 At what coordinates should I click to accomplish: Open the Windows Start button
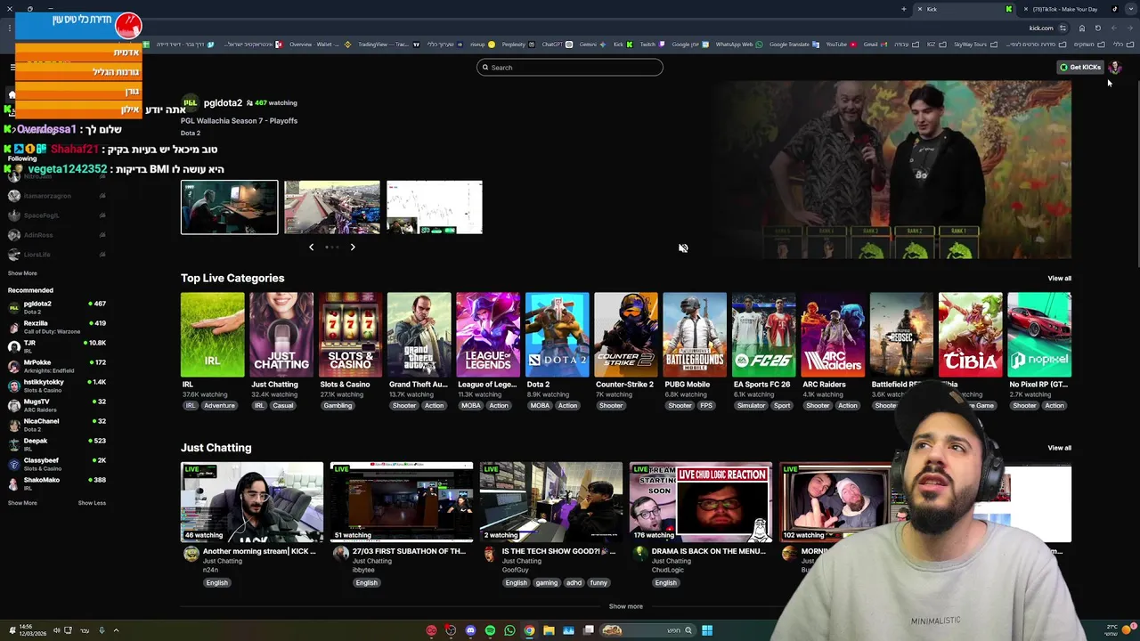[x=706, y=630]
